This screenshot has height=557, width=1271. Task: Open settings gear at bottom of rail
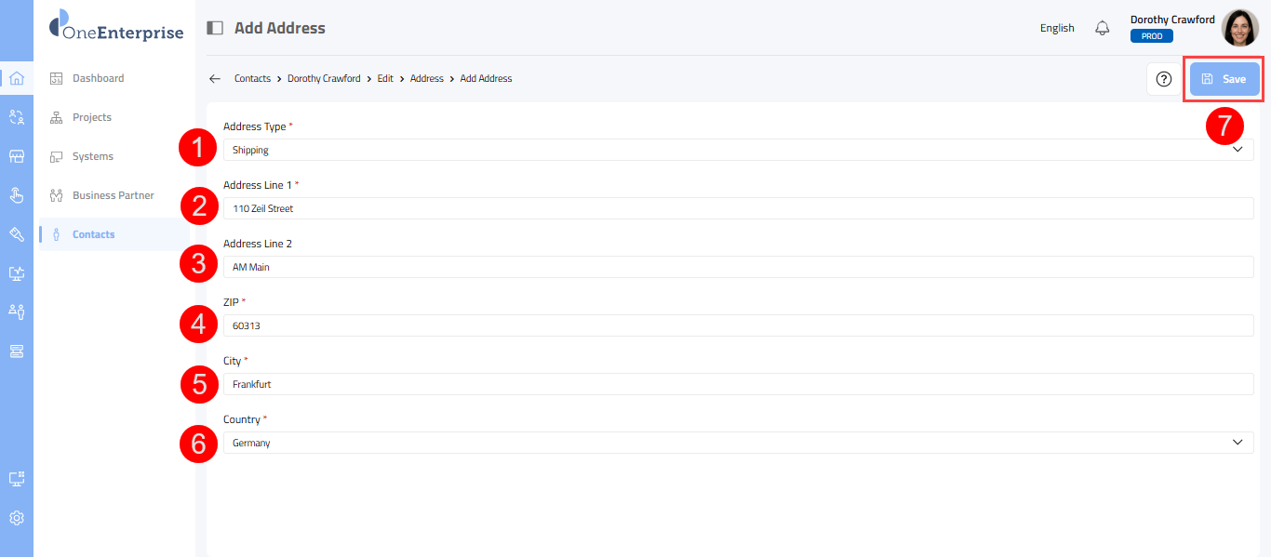click(x=16, y=518)
